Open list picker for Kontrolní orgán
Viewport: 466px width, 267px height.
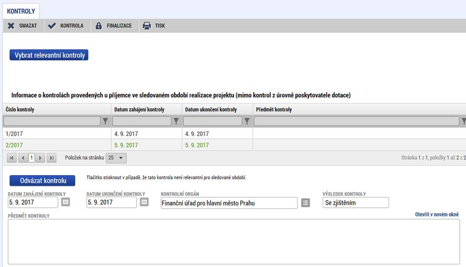click(x=305, y=203)
